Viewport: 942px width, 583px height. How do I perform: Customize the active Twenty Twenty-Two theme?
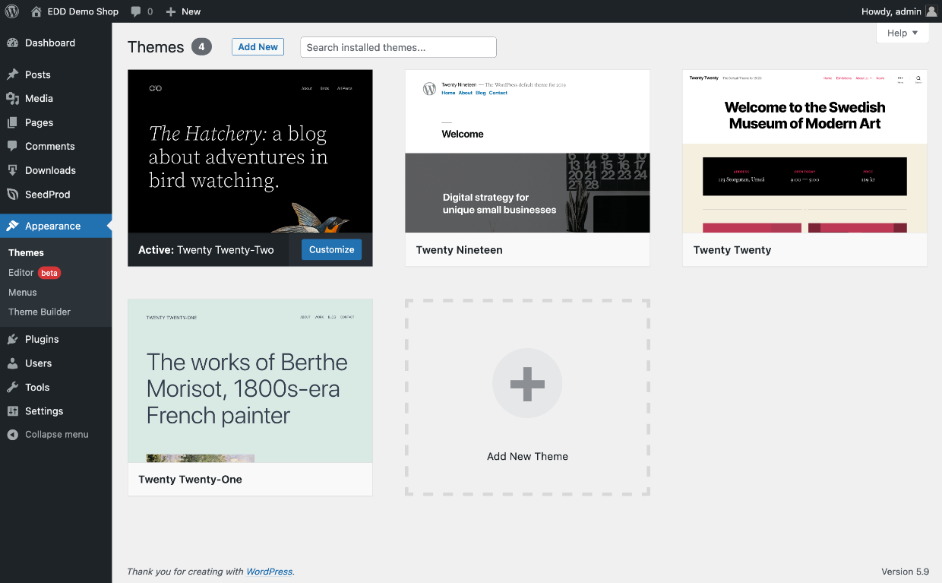(331, 249)
